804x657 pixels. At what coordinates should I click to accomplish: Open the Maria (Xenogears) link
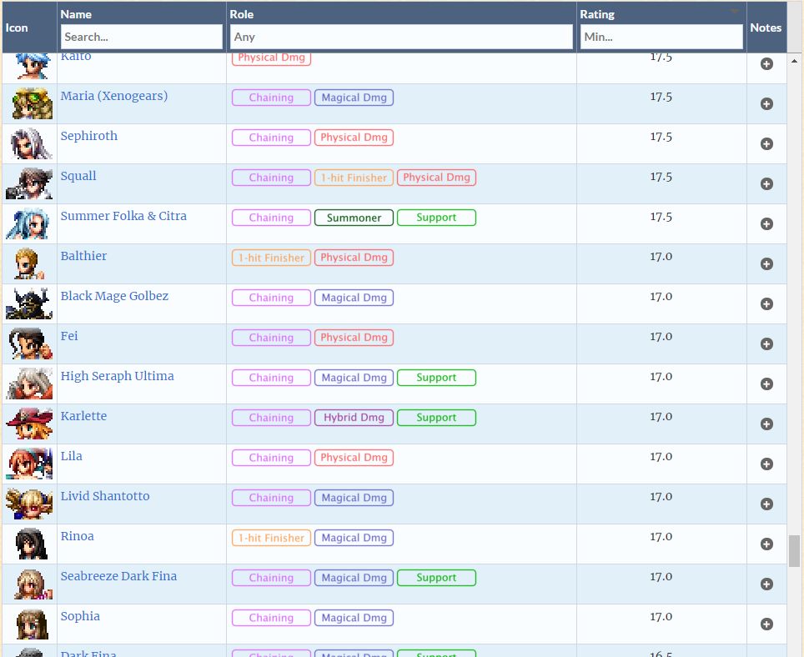[x=113, y=96]
